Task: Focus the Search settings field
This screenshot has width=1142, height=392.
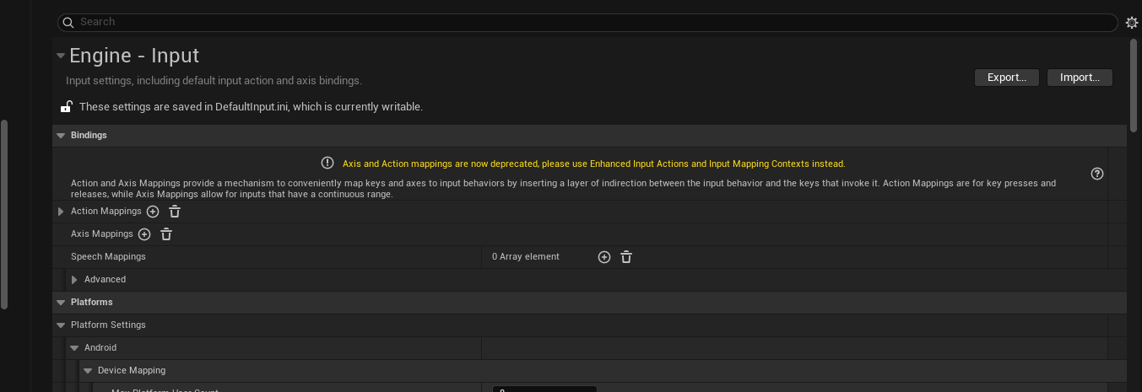Action: coord(591,22)
